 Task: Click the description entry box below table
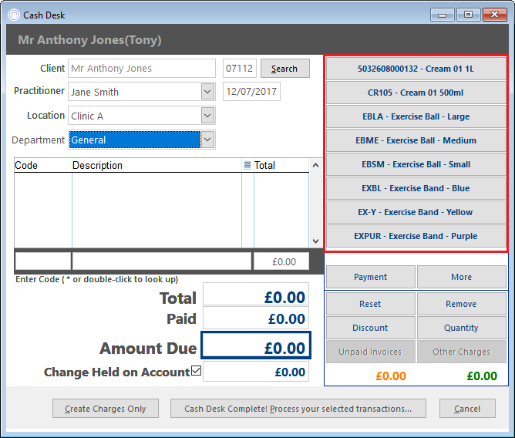tap(162, 261)
